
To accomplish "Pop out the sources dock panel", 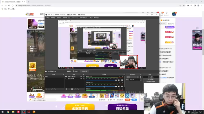I will click(x=84, y=74).
